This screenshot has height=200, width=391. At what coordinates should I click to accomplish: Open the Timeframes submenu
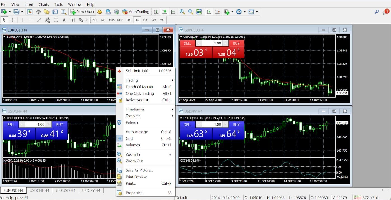coord(145,109)
